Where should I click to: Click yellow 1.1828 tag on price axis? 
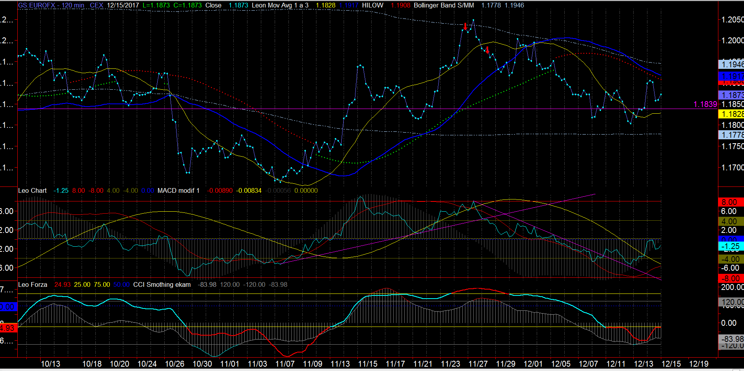pos(731,114)
